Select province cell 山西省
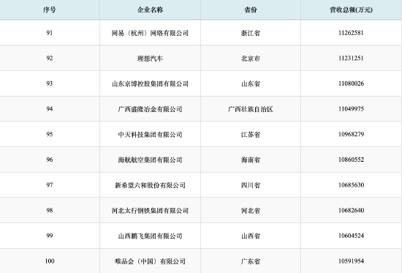402x273 pixels. 251,236
